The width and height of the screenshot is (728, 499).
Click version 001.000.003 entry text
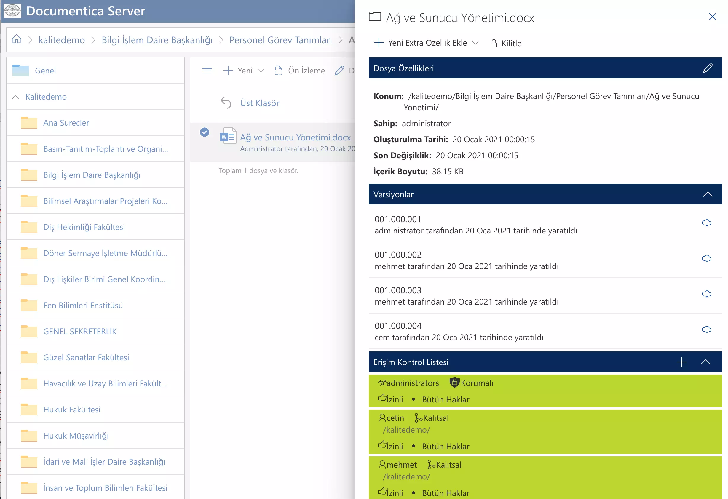(x=467, y=296)
